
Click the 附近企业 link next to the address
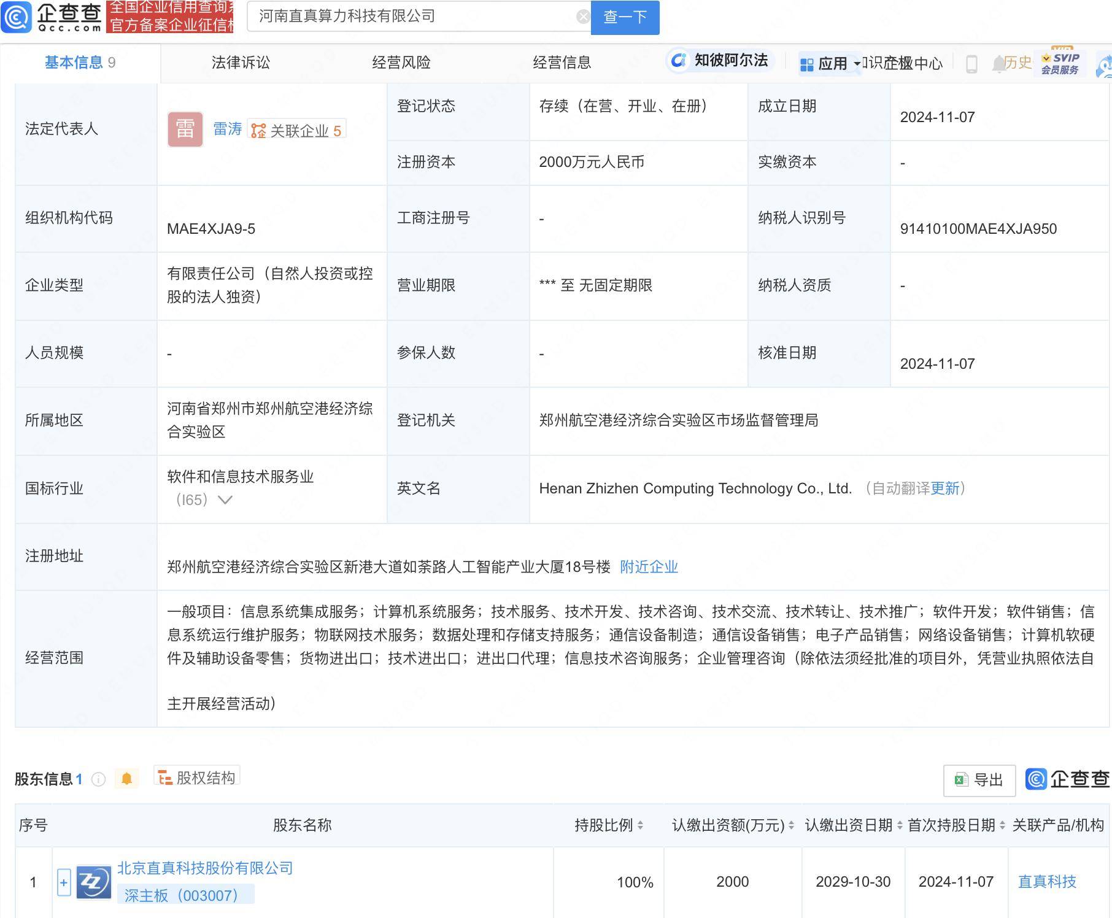point(649,567)
